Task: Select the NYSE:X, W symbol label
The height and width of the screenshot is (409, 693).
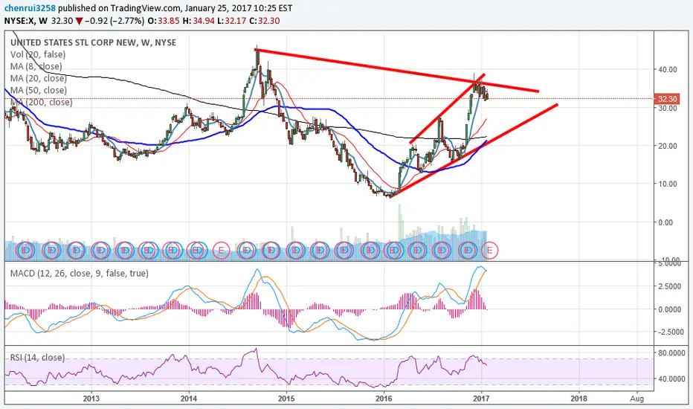Action: [x=25, y=21]
